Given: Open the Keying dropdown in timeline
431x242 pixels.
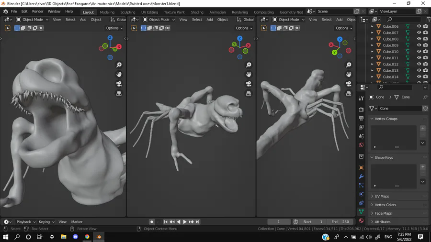Looking at the screenshot, I should tap(46, 222).
